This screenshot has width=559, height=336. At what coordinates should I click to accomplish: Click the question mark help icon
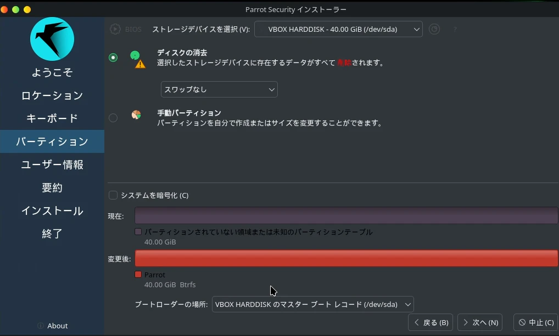pyautogui.click(x=455, y=29)
